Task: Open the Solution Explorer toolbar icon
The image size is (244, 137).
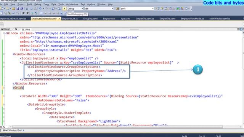Action: 157,8
